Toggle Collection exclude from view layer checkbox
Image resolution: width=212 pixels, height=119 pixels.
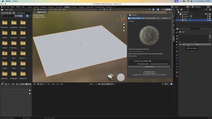(x=206, y=14)
